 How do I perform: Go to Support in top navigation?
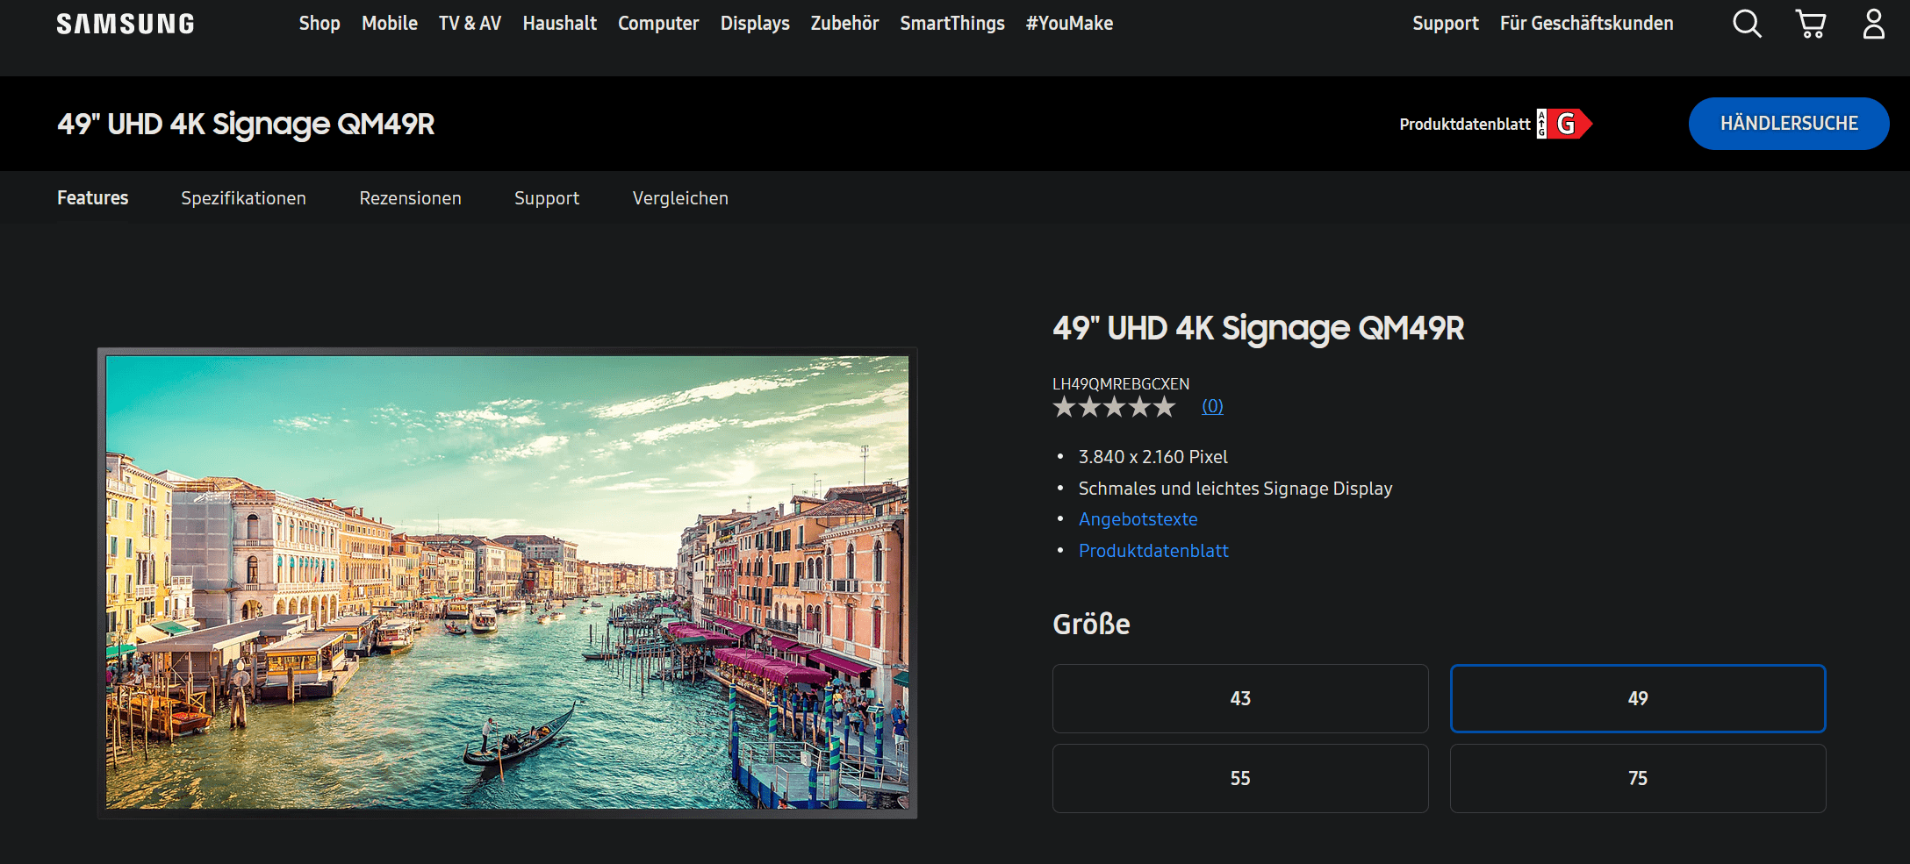1446,24
